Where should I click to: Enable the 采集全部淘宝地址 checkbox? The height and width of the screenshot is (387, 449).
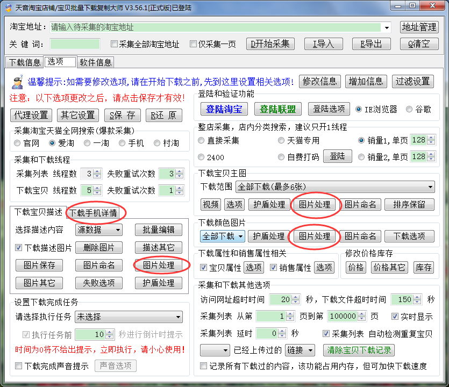(x=114, y=44)
